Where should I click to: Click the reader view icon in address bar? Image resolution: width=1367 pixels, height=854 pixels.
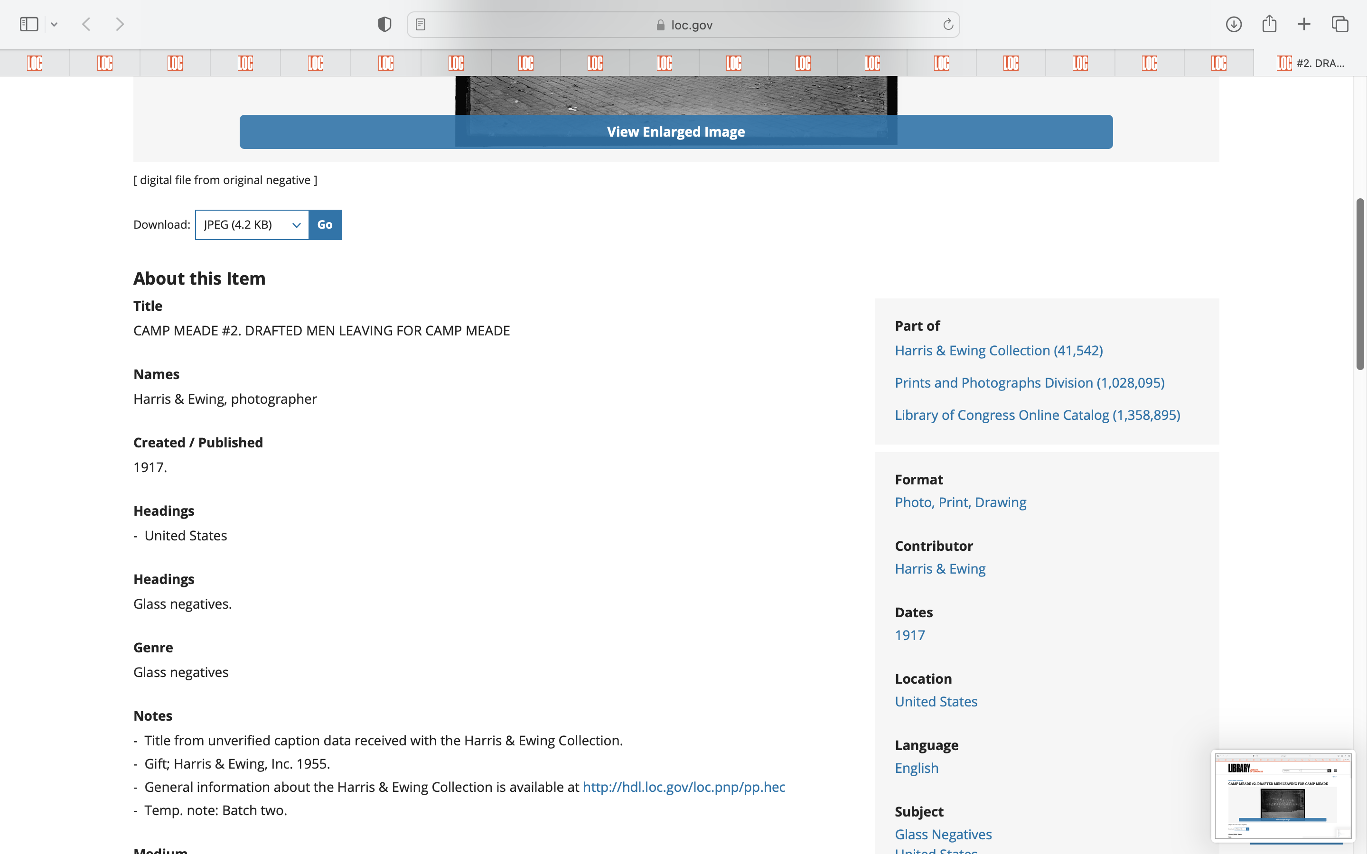coord(420,24)
